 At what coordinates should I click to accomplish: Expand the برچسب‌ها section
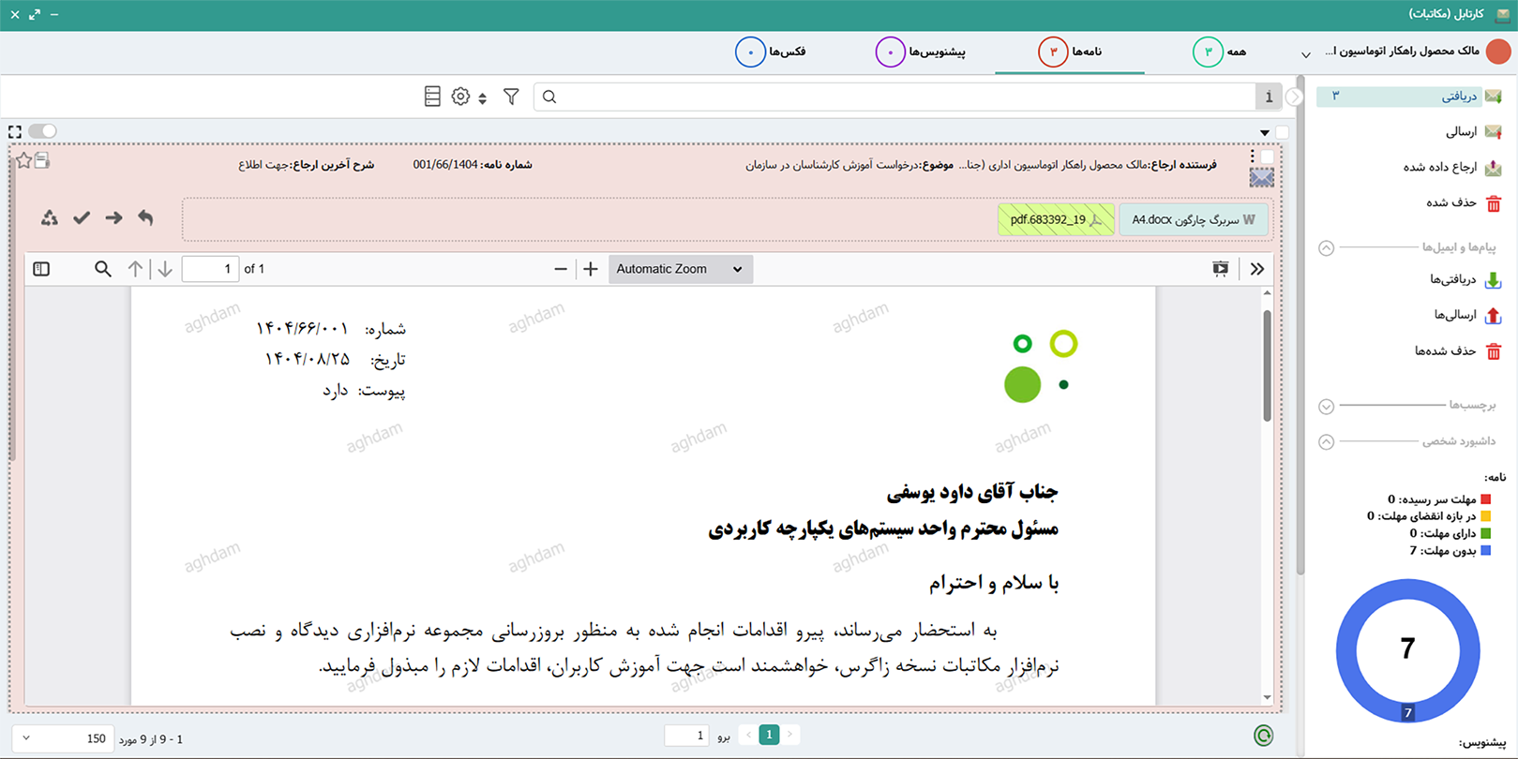click(1326, 406)
